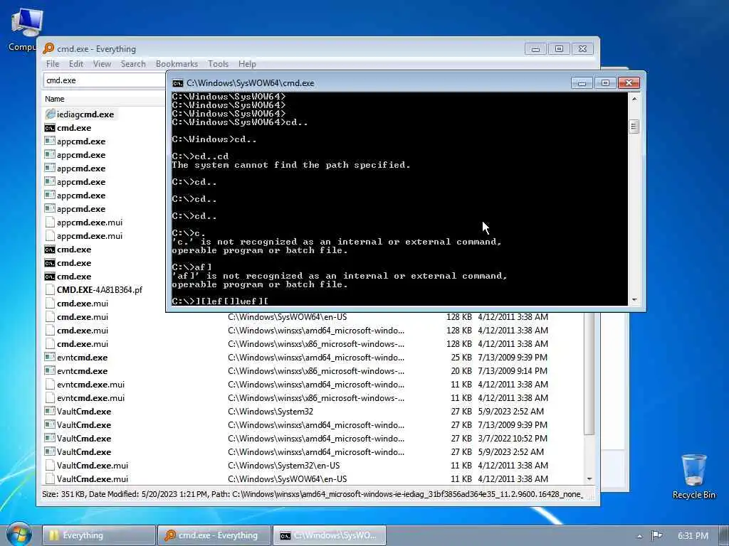
Task: Click the Everything window title bar icon
Action: [48, 48]
